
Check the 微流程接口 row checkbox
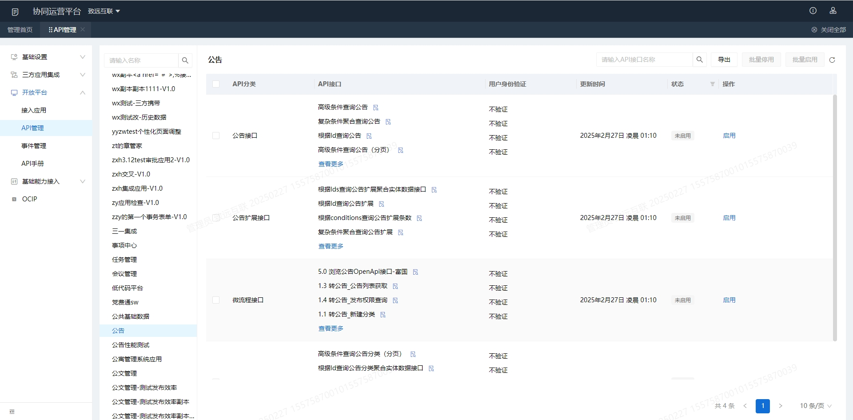216,300
